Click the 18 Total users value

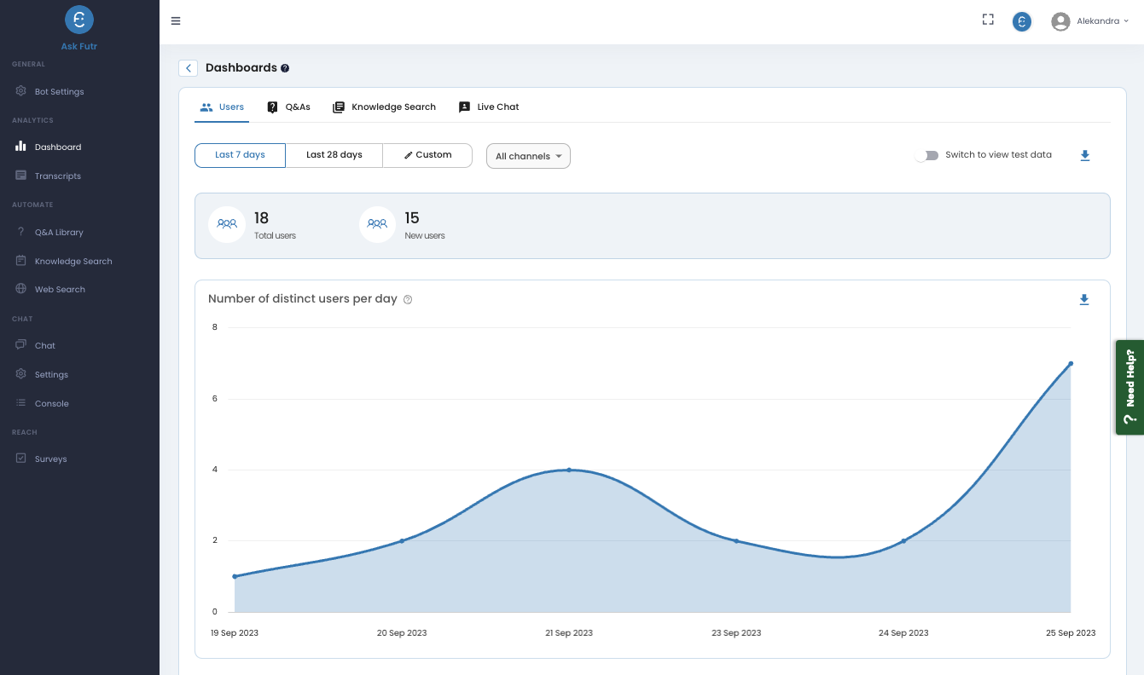pos(262,218)
